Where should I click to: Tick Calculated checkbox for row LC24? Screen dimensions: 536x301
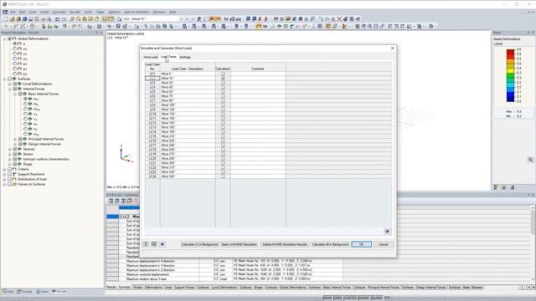223,176
